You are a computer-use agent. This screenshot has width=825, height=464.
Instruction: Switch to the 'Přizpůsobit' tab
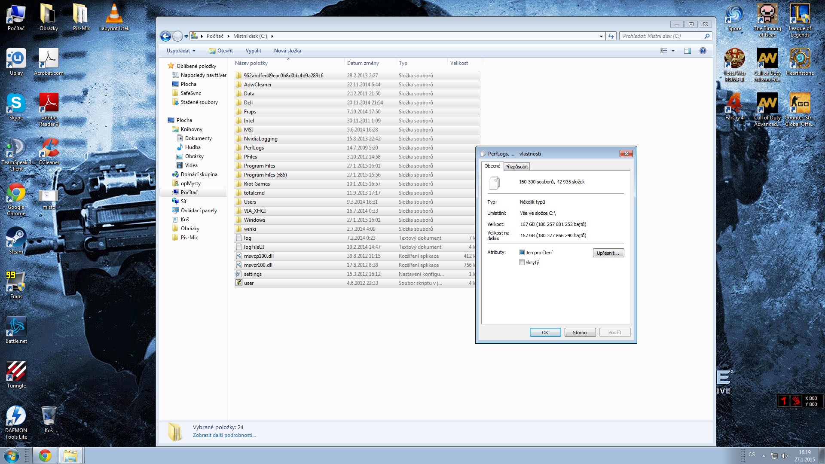(x=516, y=167)
